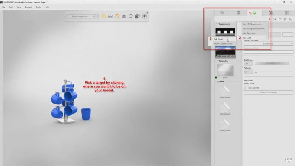Click the Rotation slider handle
Screen dimensions: 295x166
(256, 72)
